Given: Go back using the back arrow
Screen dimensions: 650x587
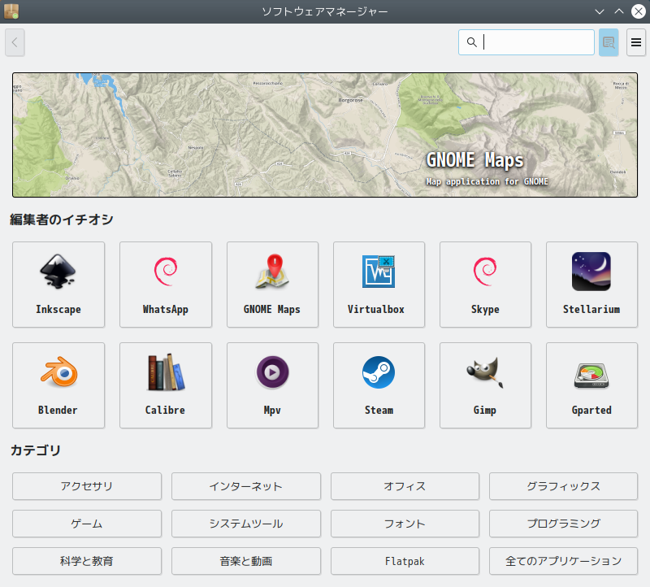Looking at the screenshot, I should click(15, 42).
